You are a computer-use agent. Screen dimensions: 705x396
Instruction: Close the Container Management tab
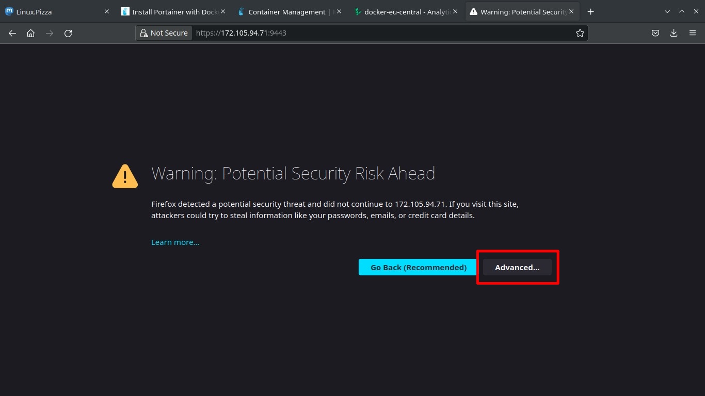click(x=339, y=11)
